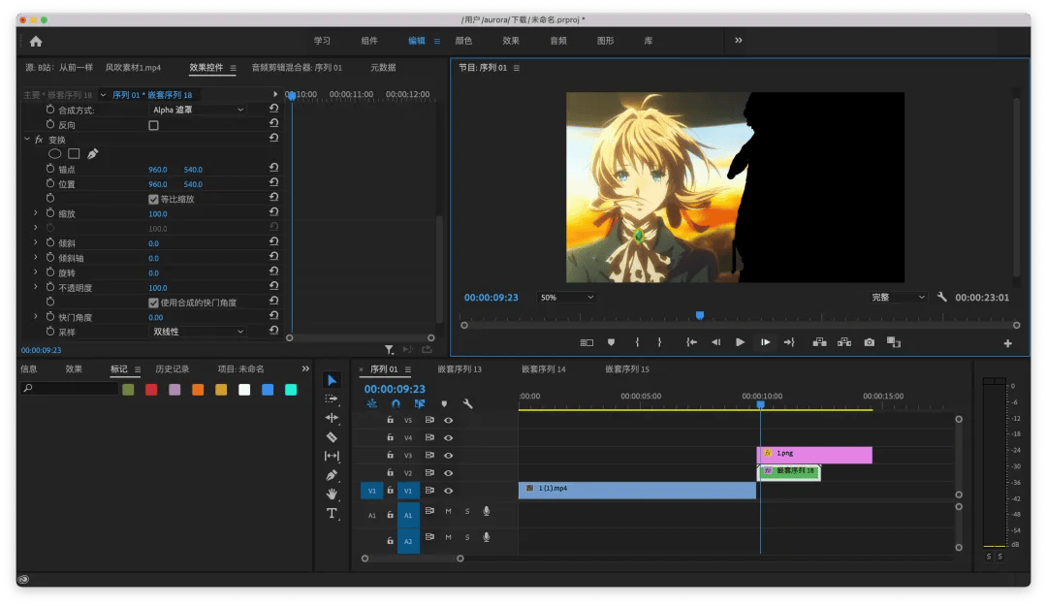This screenshot has width=1047, height=606.
Task: Show more workspaces with double chevron
Action: coord(739,40)
